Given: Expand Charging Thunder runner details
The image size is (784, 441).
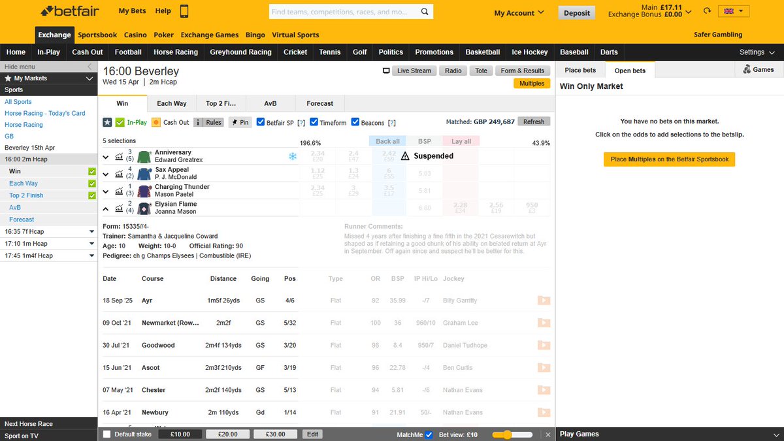Looking at the screenshot, I should click(106, 191).
